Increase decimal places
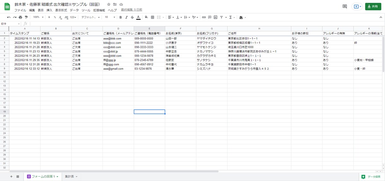The width and height of the screenshot is (385, 181). pos(66,17)
